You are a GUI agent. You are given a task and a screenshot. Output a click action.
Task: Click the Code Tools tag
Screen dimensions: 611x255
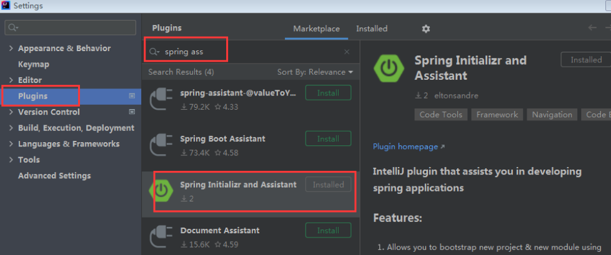click(x=440, y=115)
